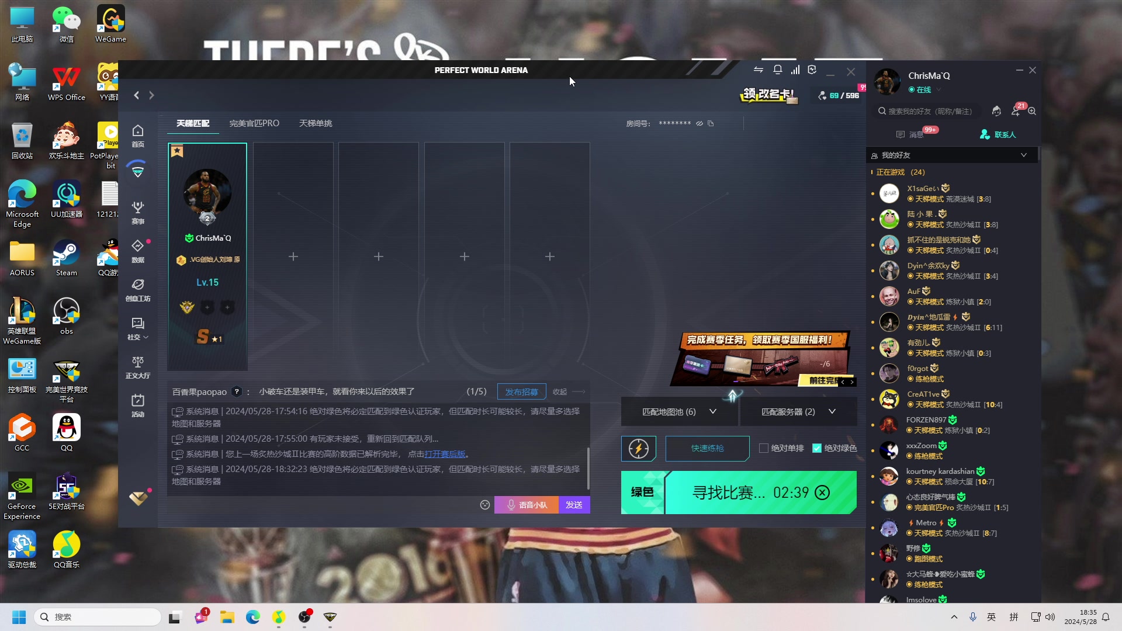Screen dimensions: 1122x631
Task: Select friend FORZEN897 in friends list
Action: [953, 425]
